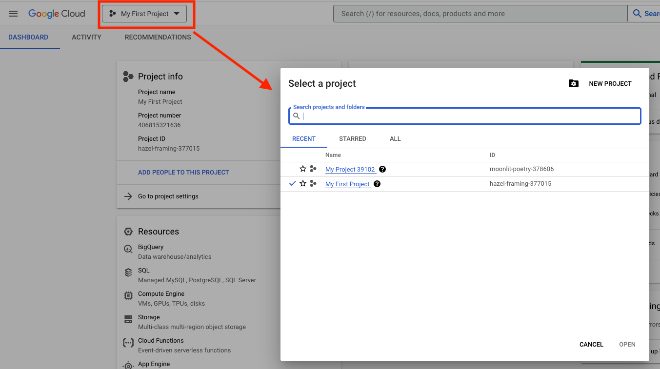Click the Search projects and folders field
The height and width of the screenshot is (369, 660).
(464, 116)
